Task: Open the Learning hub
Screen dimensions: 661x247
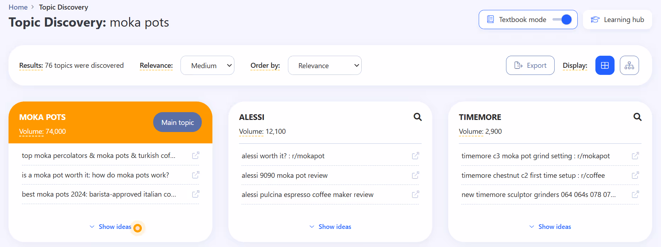Action: click(617, 20)
